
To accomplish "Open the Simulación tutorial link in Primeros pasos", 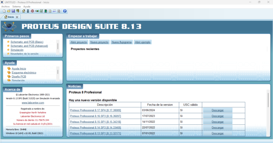I will [x=17, y=50].
